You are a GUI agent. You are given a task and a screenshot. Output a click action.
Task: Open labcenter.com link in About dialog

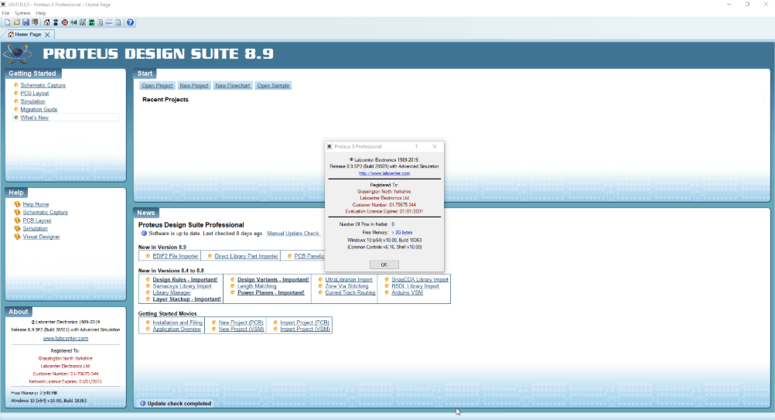click(x=384, y=173)
